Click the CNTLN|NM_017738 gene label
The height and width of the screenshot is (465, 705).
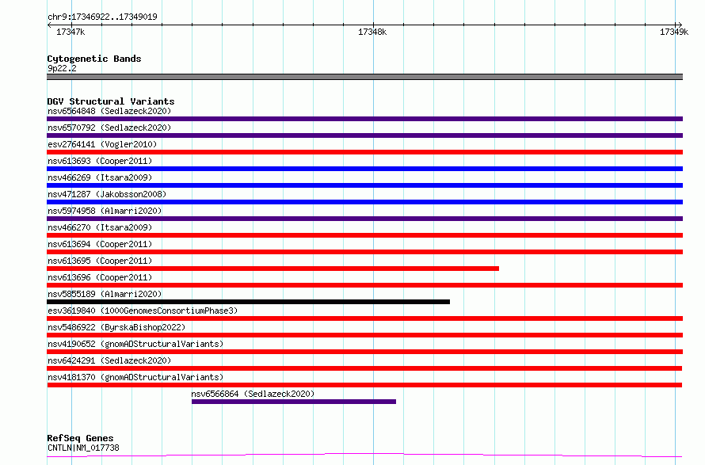pyautogui.click(x=83, y=448)
